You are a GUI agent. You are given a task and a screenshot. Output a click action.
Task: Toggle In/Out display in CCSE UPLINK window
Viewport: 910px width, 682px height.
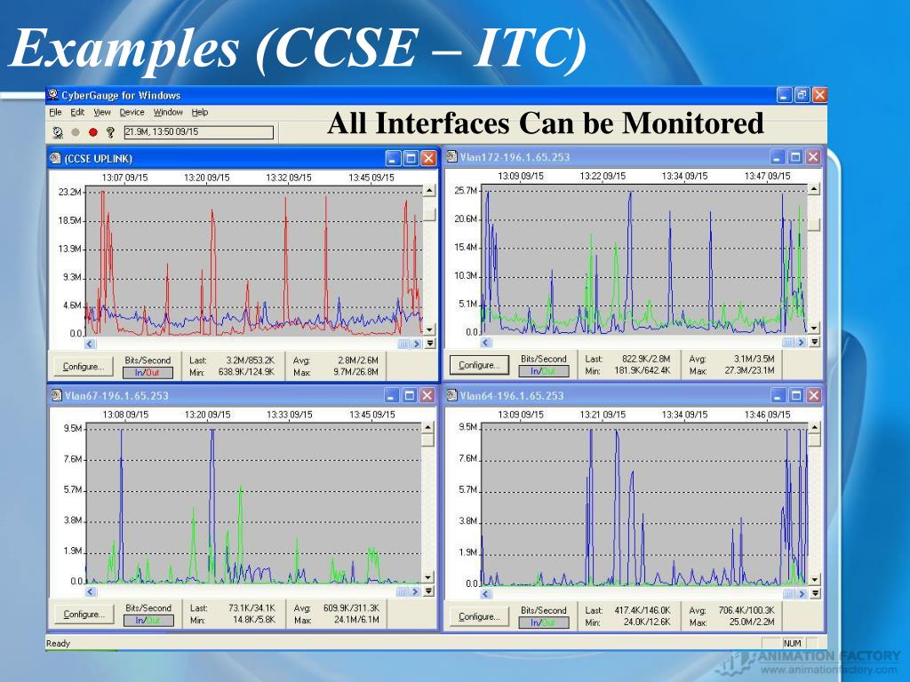click(148, 372)
